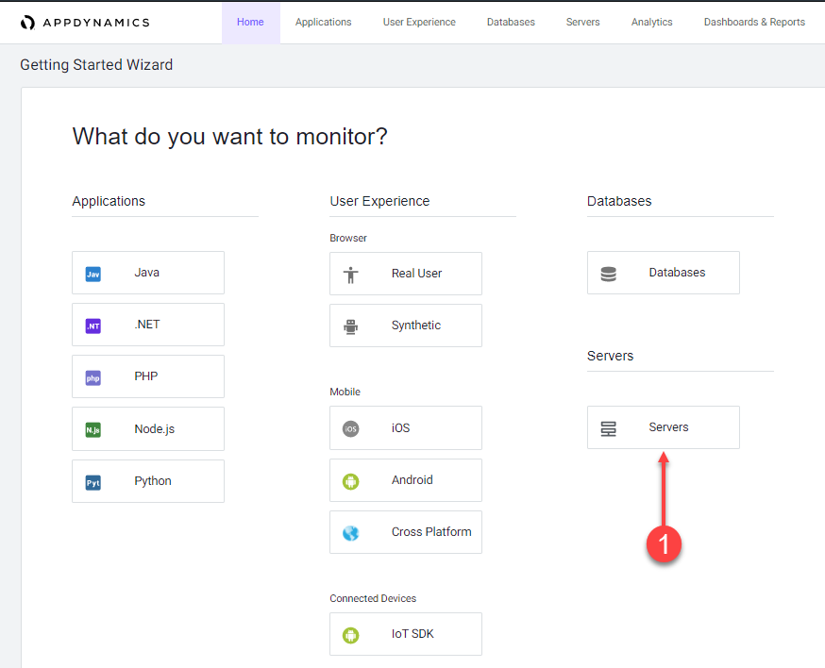This screenshot has height=668, width=825.
Task: Click the Servers rack icon
Action: (609, 428)
